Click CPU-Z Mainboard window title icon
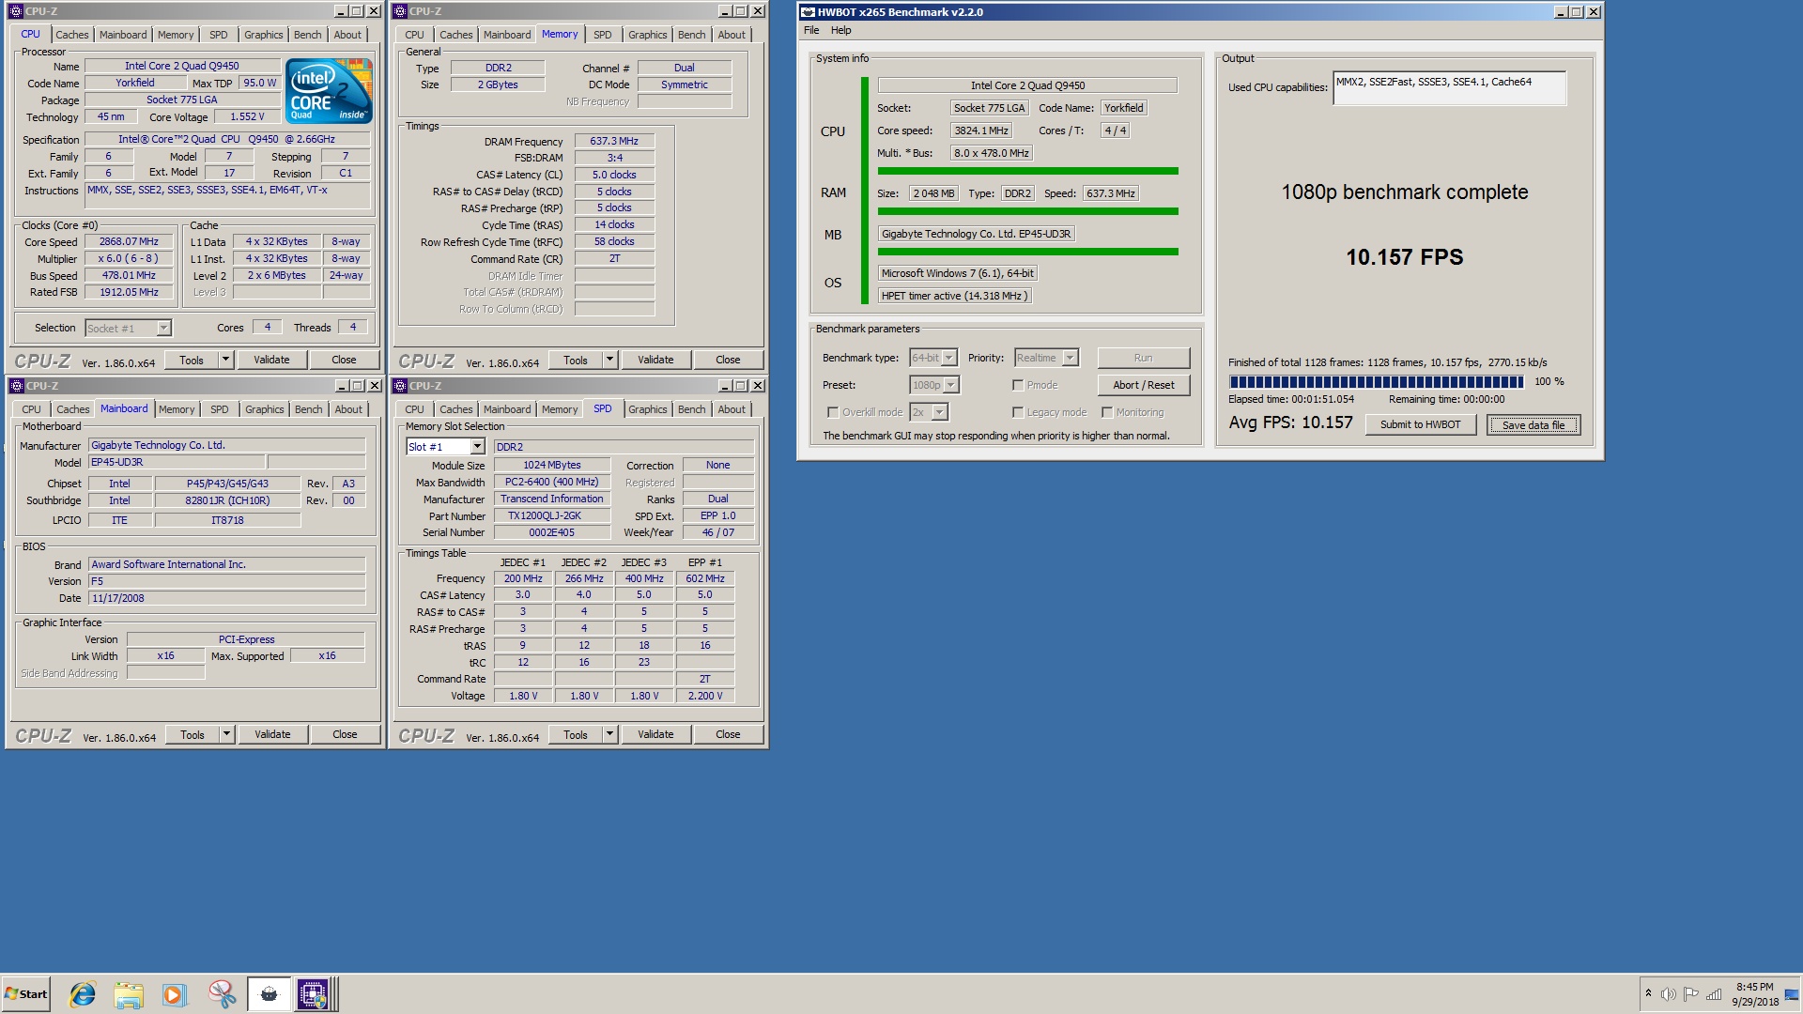Screen dimensions: 1803x1014 16,386
